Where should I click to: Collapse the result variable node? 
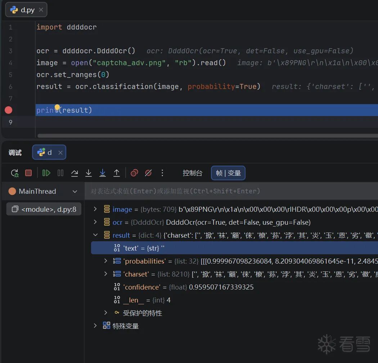(x=95, y=235)
